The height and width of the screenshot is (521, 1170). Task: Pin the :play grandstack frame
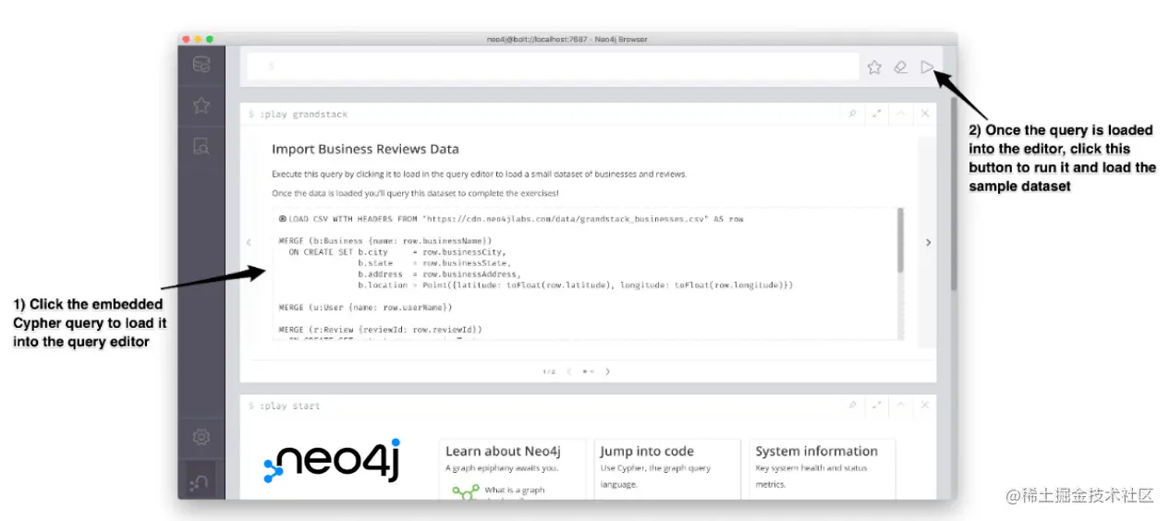(852, 115)
